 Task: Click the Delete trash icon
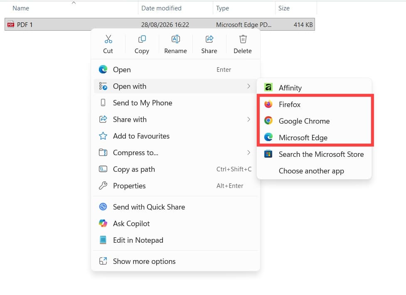pyautogui.click(x=243, y=39)
